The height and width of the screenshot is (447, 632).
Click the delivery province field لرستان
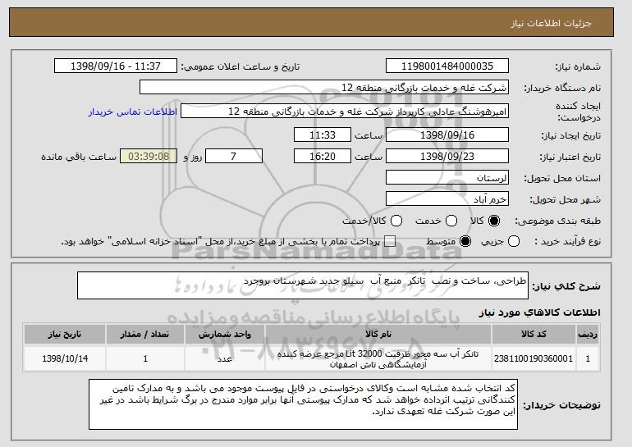coord(447,178)
